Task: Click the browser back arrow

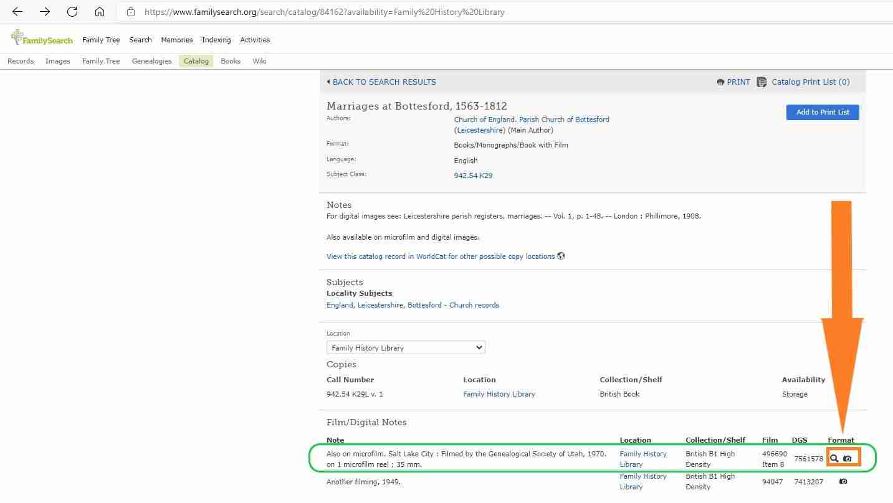Action: 17,12
